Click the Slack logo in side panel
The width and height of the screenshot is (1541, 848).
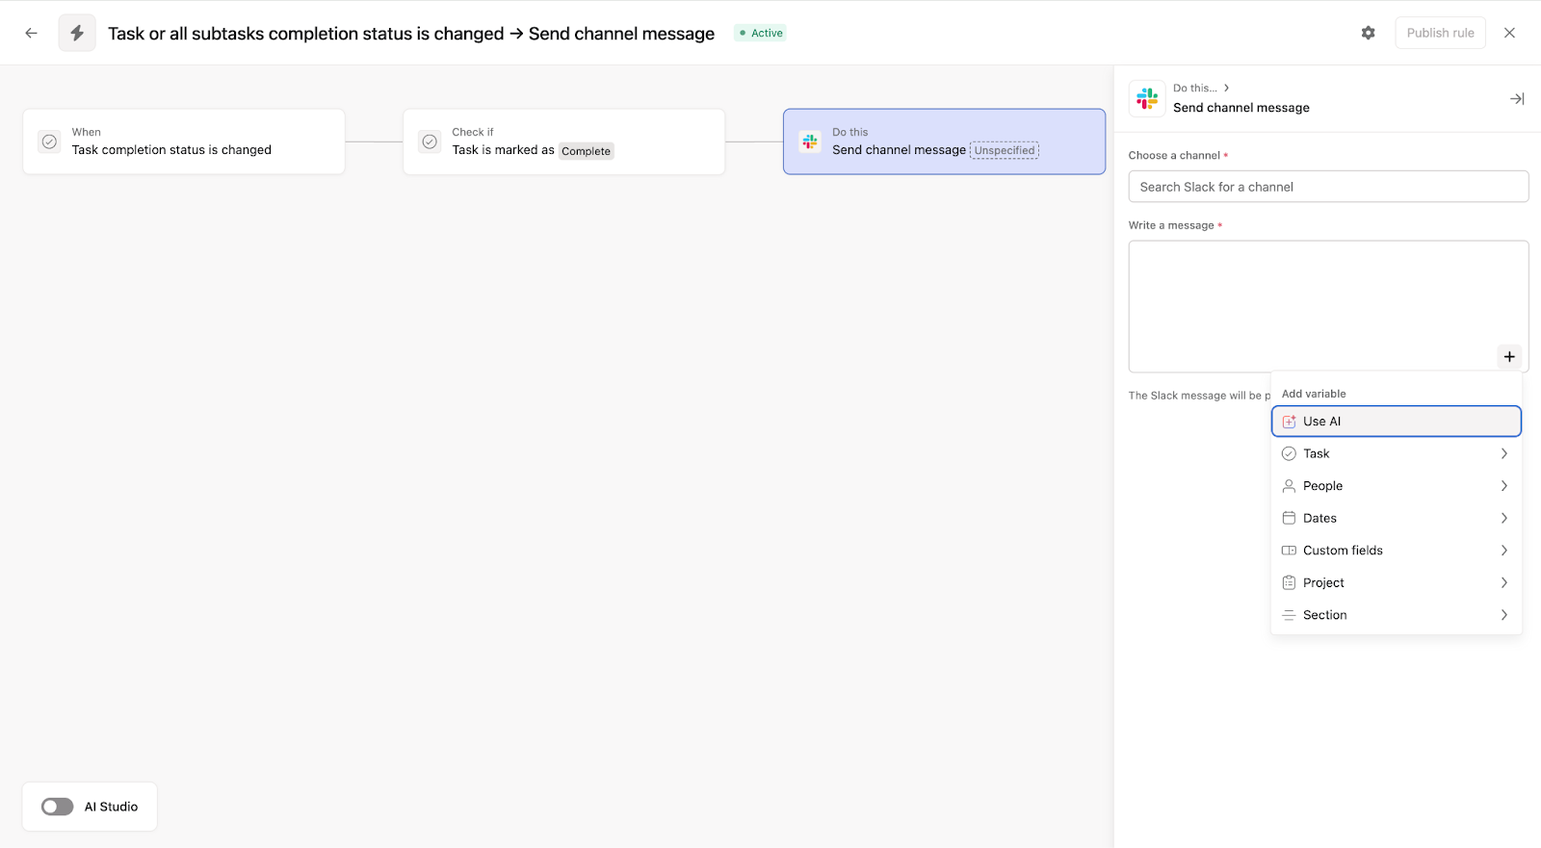1147,98
